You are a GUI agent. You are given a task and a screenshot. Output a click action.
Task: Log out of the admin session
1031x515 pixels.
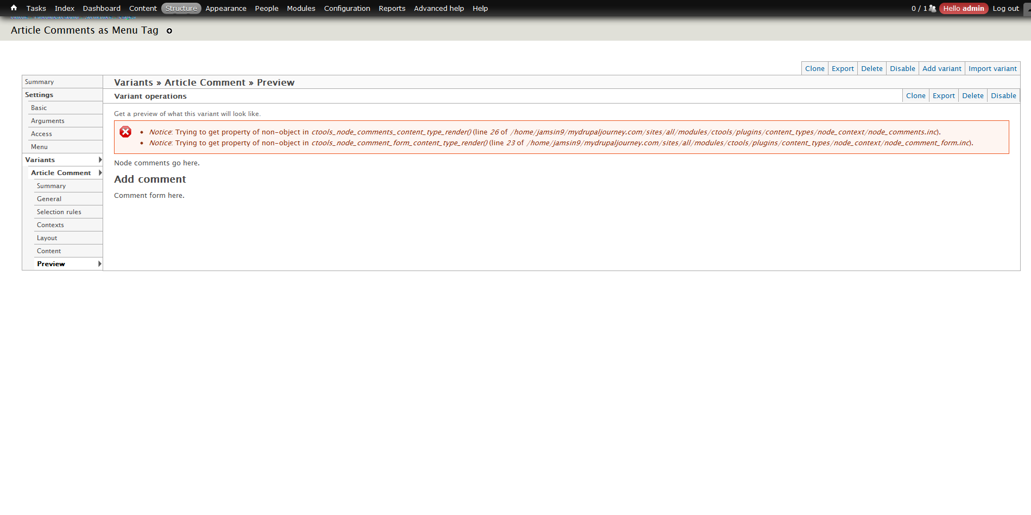click(1005, 8)
